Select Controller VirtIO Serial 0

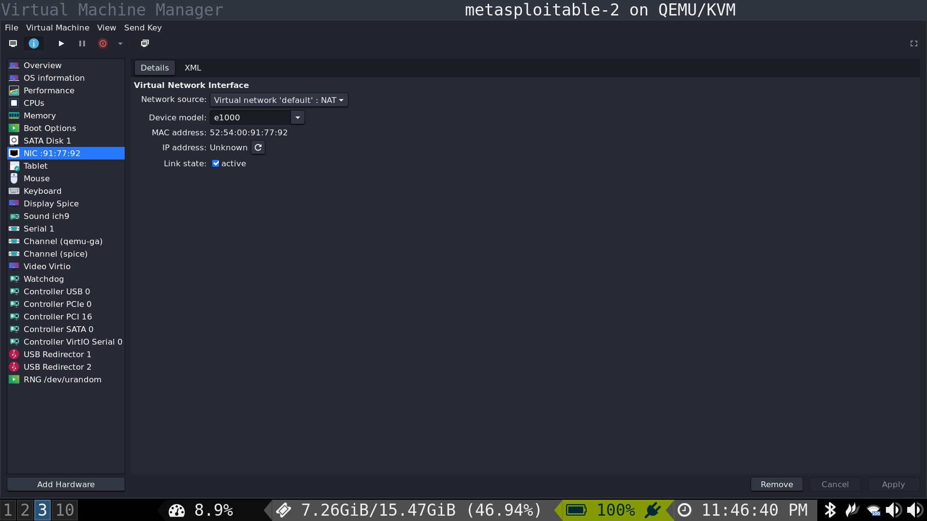[66, 342]
